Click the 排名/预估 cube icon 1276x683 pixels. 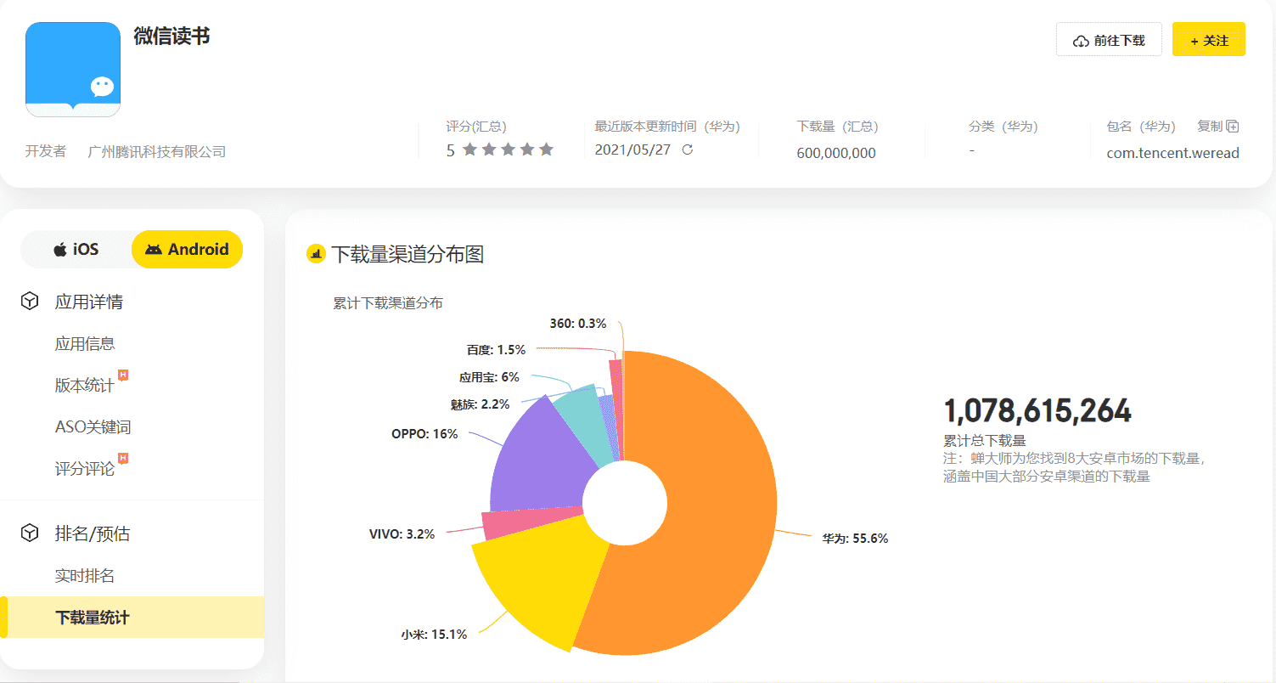coord(30,533)
